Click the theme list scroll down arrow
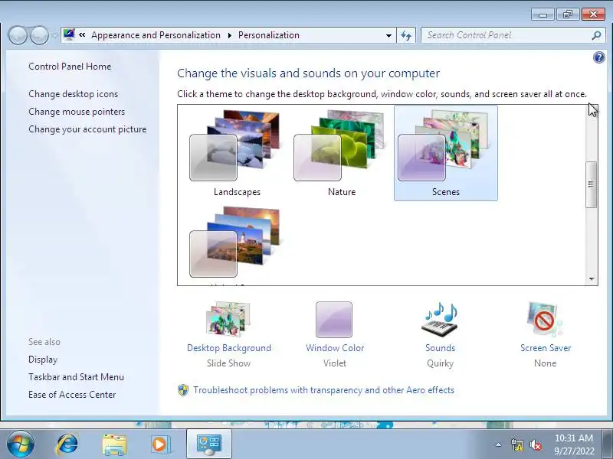Screen dimensions: 613x459 (591, 278)
